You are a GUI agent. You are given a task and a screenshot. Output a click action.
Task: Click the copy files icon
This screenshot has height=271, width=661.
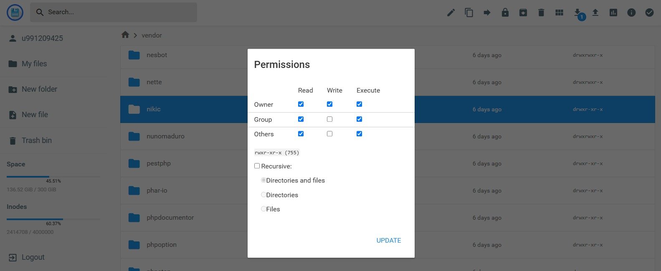pos(469,13)
